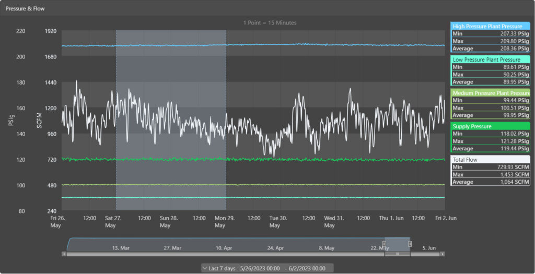The width and height of the screenshot is (535, 274).
Task: Click the navigator scrollbar thumb grip
Action: coord(397,254)
